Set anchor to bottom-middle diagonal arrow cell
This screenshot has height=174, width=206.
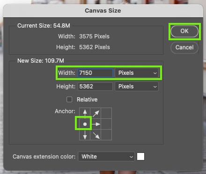coord(96,135)
